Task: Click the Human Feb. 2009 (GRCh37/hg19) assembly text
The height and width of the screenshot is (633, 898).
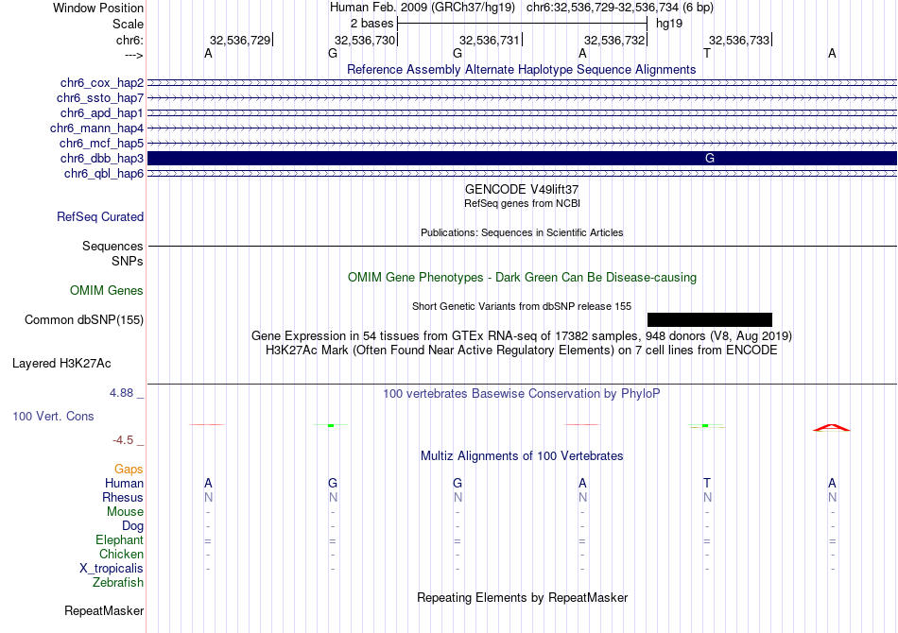Action: (x=423, y=8)
